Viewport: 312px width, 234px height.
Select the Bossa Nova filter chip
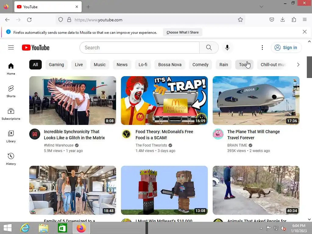pos(170,65)
